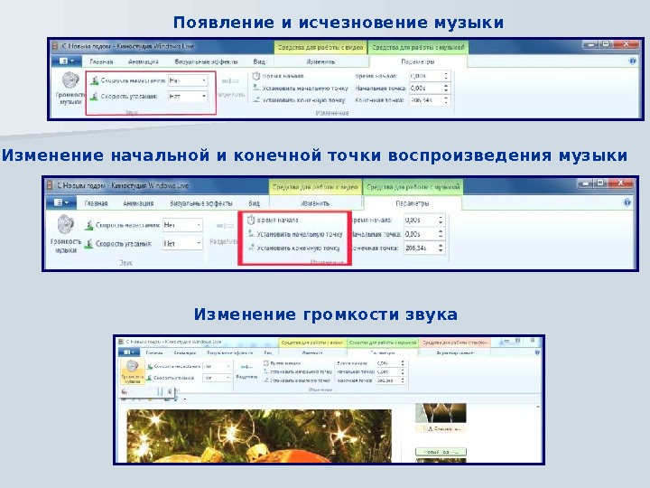
Task: Click end point 206,34s stepper in top screenshot
Action: pos(446,100)
